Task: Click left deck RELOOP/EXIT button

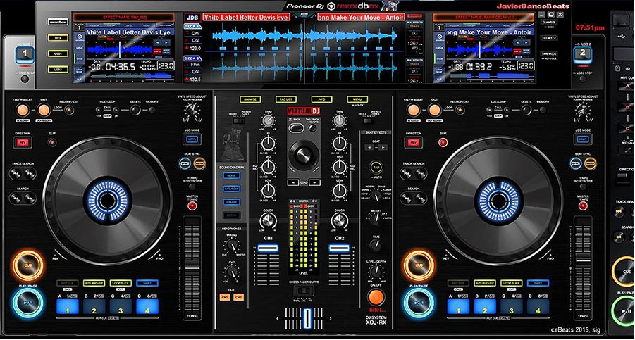Action: coord(69,110)
